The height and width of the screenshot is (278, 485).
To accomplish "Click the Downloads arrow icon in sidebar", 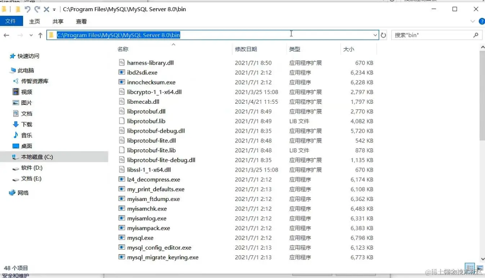I will (15, 124).
